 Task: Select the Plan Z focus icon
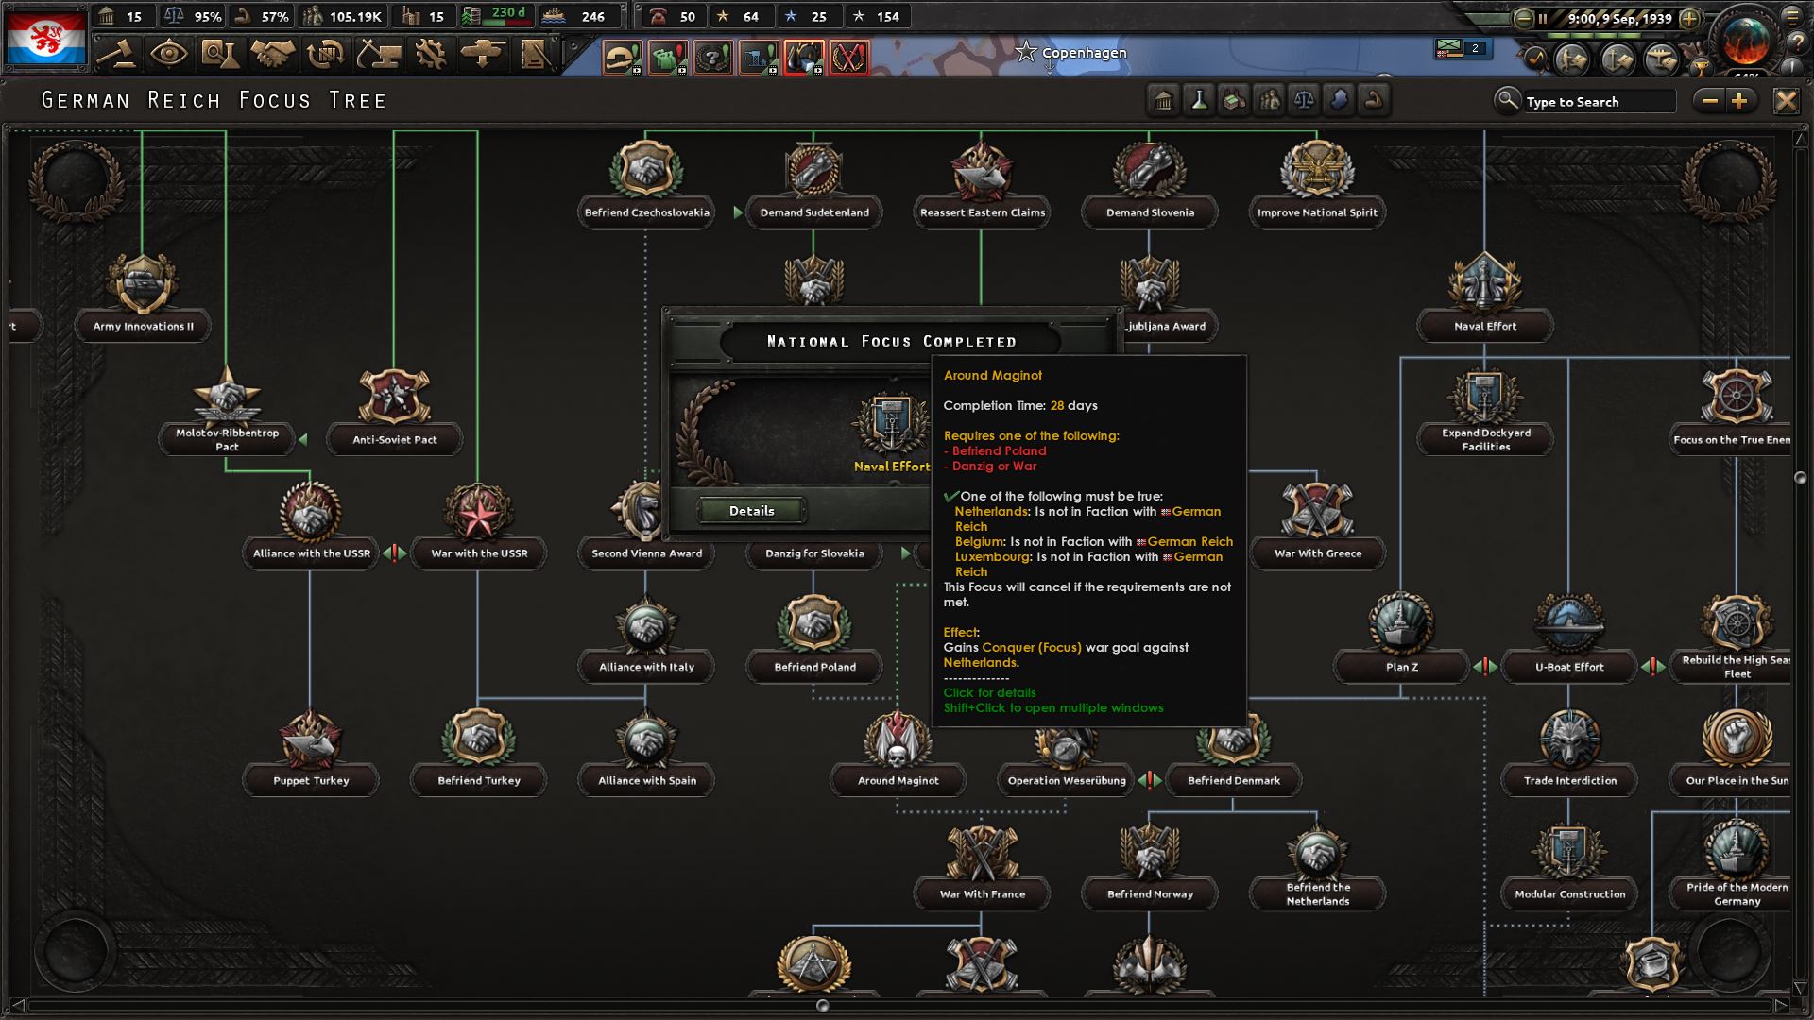pos(1401,624)
